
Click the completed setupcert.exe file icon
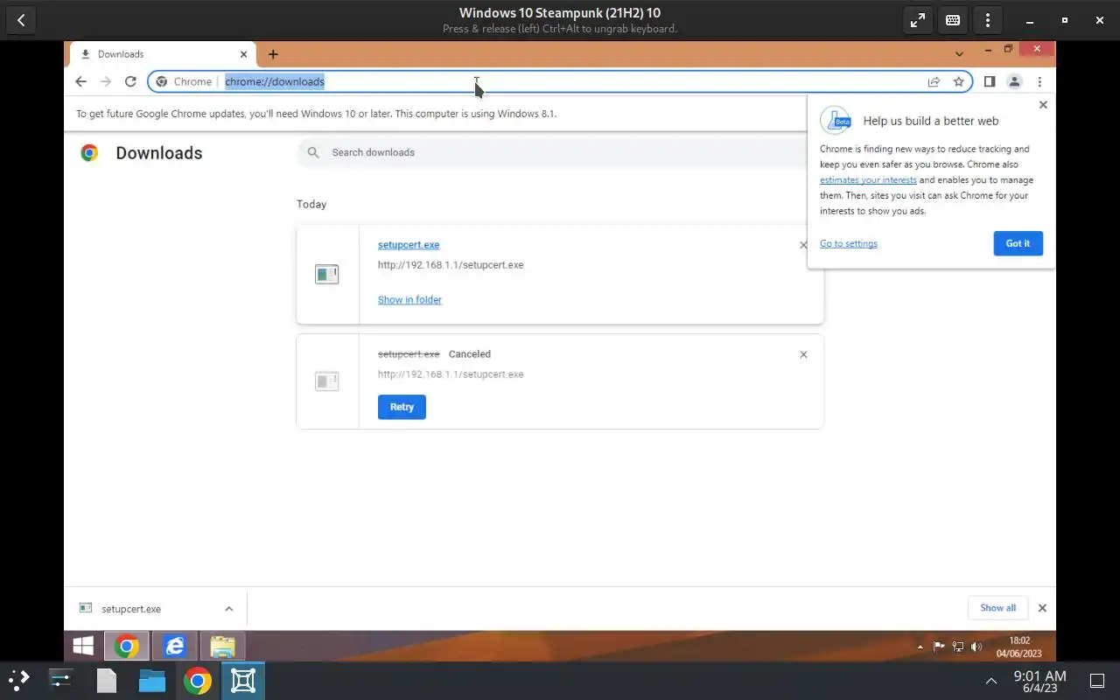click(x=326, y=275)
